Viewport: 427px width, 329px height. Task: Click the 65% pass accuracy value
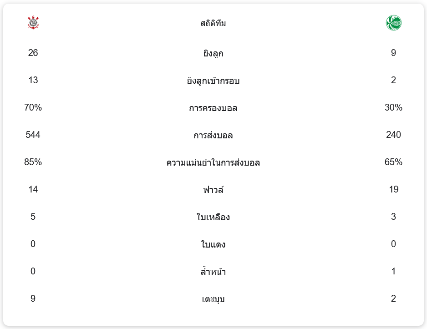point(393,162)
